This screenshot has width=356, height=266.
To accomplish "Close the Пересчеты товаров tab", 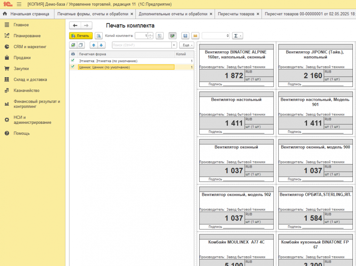I will click(258, 14).
